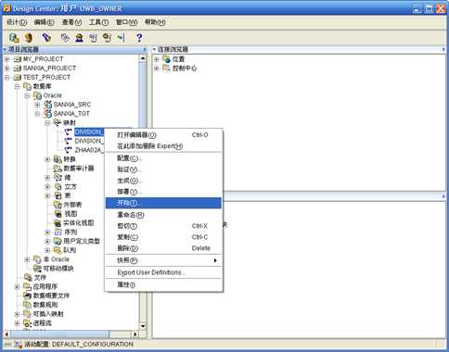Select the 用户定义类型 tree item
Viewport: 449px width, 352px height.
[x=82, y=241]
